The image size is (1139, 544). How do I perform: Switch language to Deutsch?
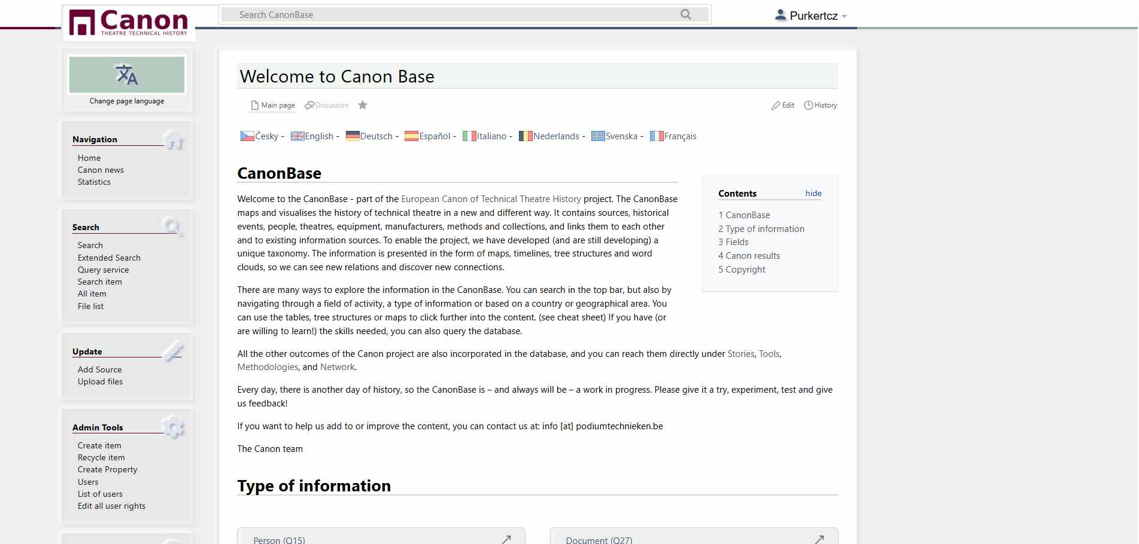[376, 136]
